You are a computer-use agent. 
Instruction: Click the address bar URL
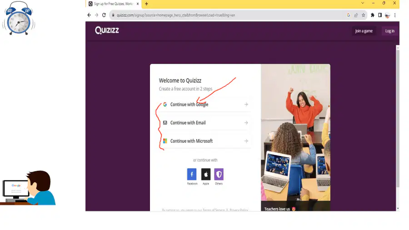tap(176, 15)
